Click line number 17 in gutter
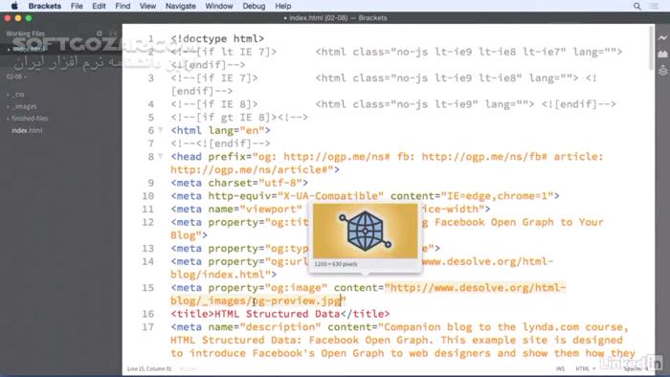Screen dimensions: 670x377 [147, 327]
